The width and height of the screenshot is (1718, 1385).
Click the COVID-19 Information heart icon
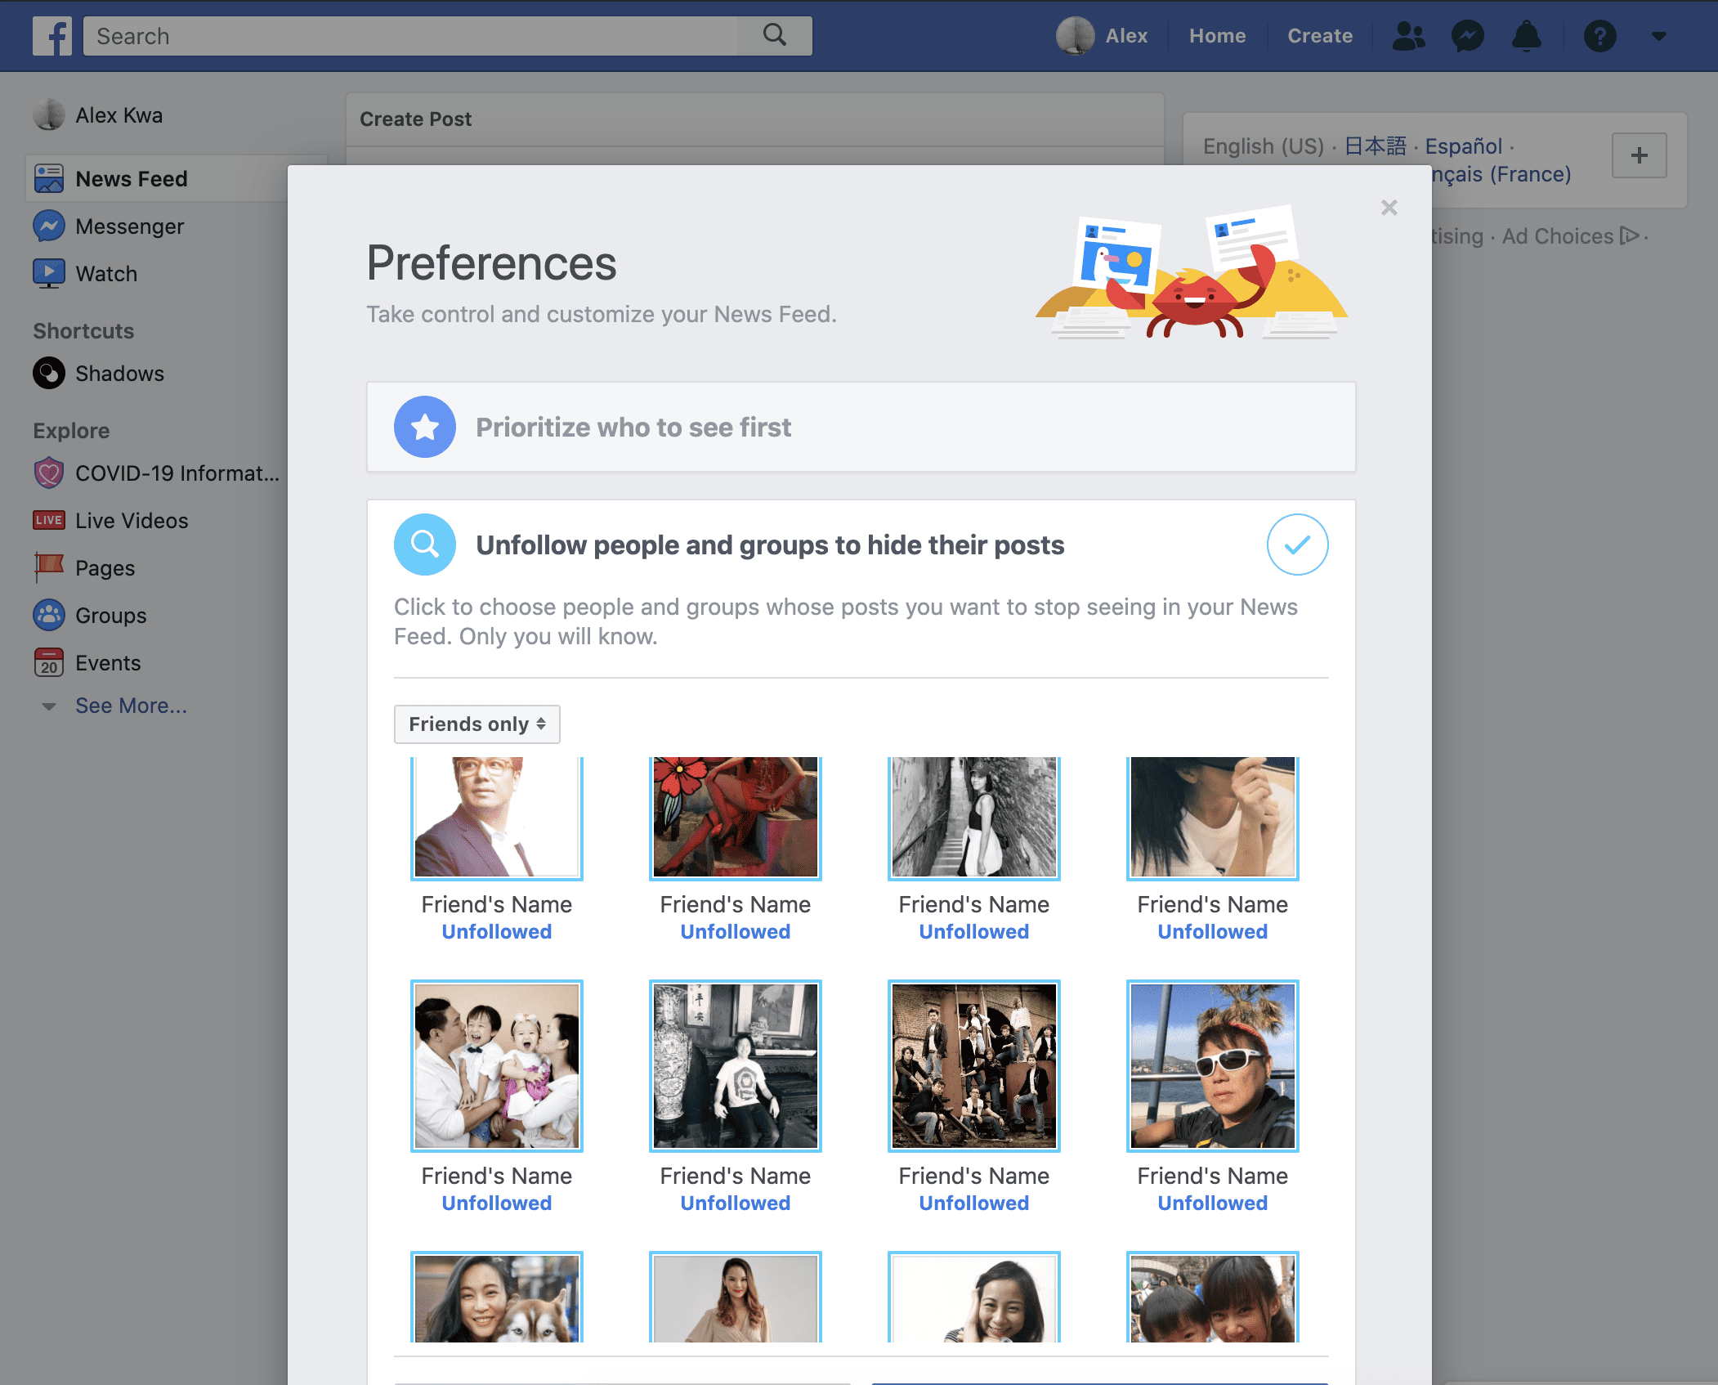tap(49, 473)
